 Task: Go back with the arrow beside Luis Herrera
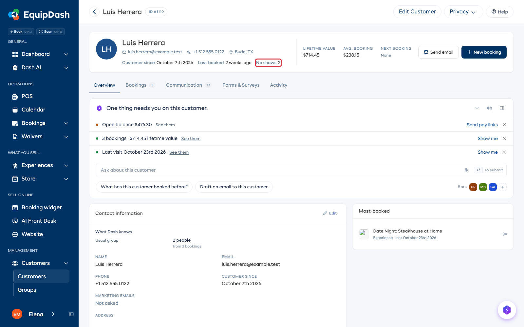94,12
